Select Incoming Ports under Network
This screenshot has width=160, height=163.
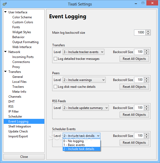(23, 57)
